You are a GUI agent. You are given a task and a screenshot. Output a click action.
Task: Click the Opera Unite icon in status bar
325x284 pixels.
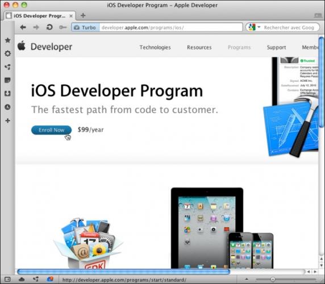(36, 279)
